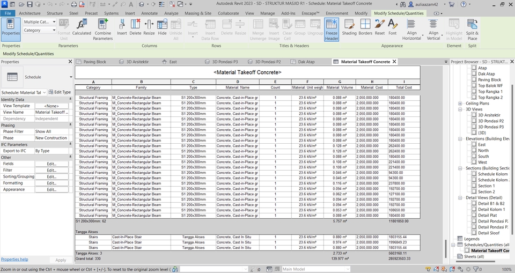This screenshot has height=273, width=515.
Task: Collapse the Identity Data section
Action: pos(70,99)
